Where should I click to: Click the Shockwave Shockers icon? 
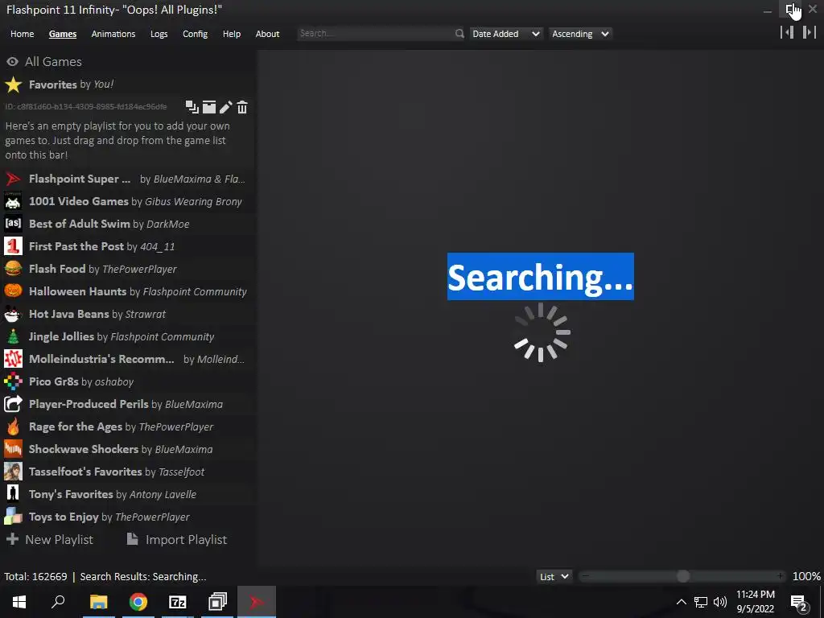coord(13,449)
